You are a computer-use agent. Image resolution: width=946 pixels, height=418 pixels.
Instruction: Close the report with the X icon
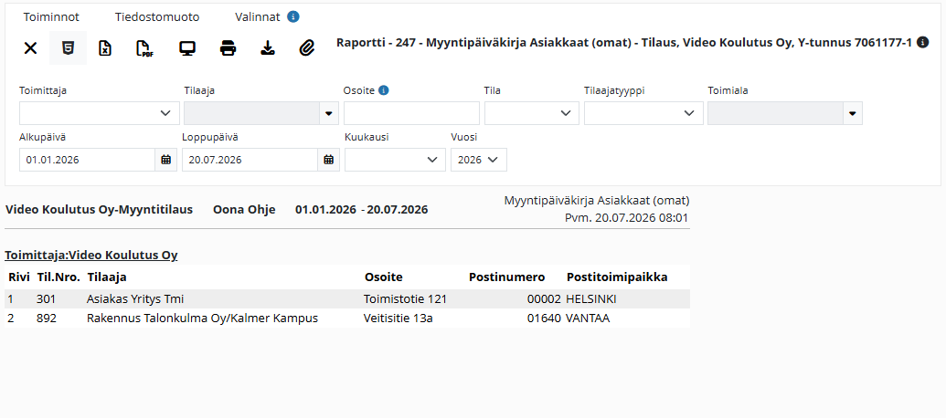click(x=30, y=48)
